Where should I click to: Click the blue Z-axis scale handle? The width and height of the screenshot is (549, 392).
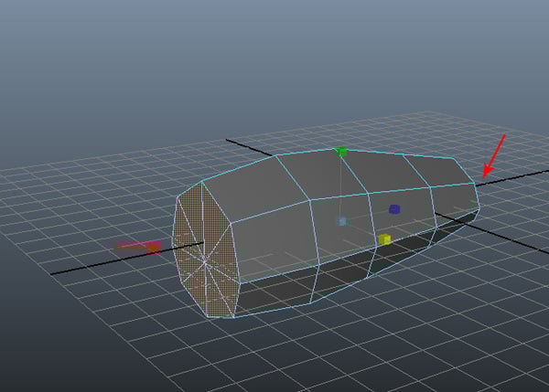(x=394, y=209)
